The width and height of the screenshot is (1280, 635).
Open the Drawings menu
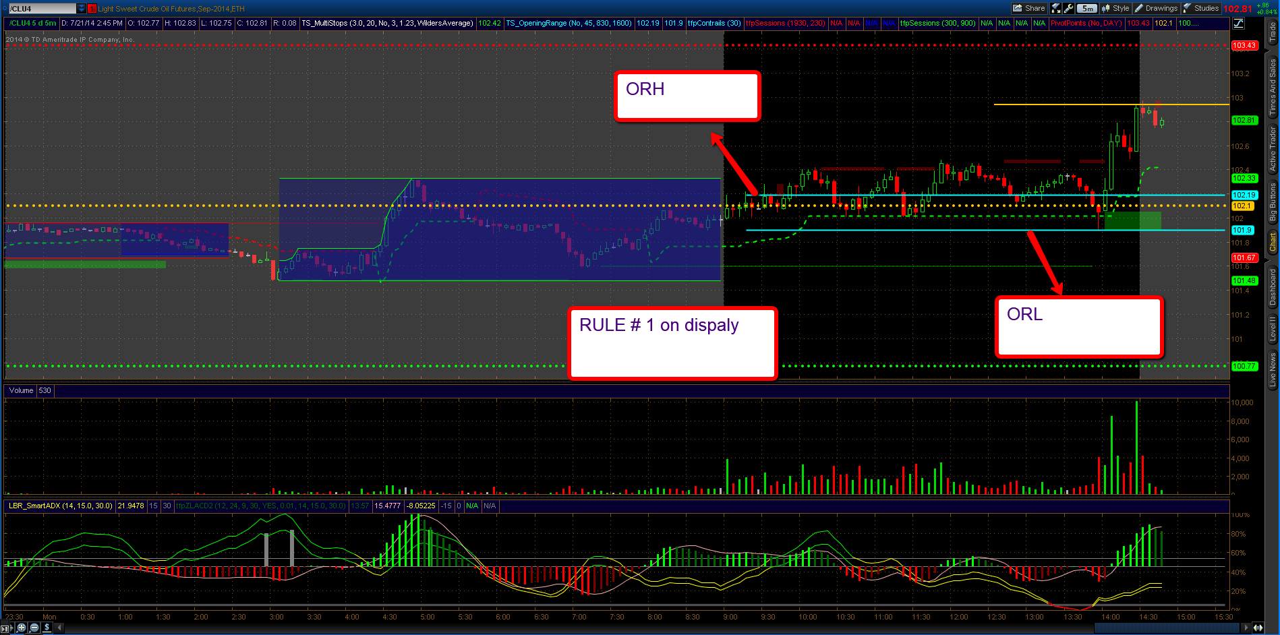1156,8
